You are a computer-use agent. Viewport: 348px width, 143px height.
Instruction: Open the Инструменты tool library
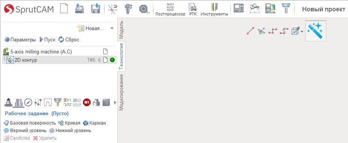click(214, 10)
